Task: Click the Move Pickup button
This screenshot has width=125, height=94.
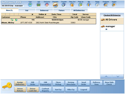Action: coord(58,83)
